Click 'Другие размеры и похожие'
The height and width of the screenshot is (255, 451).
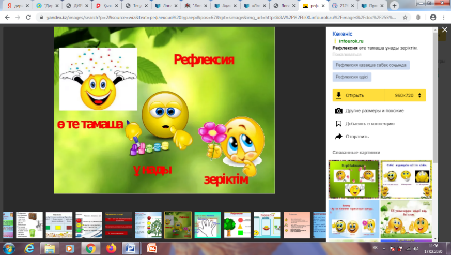(375, 111)
